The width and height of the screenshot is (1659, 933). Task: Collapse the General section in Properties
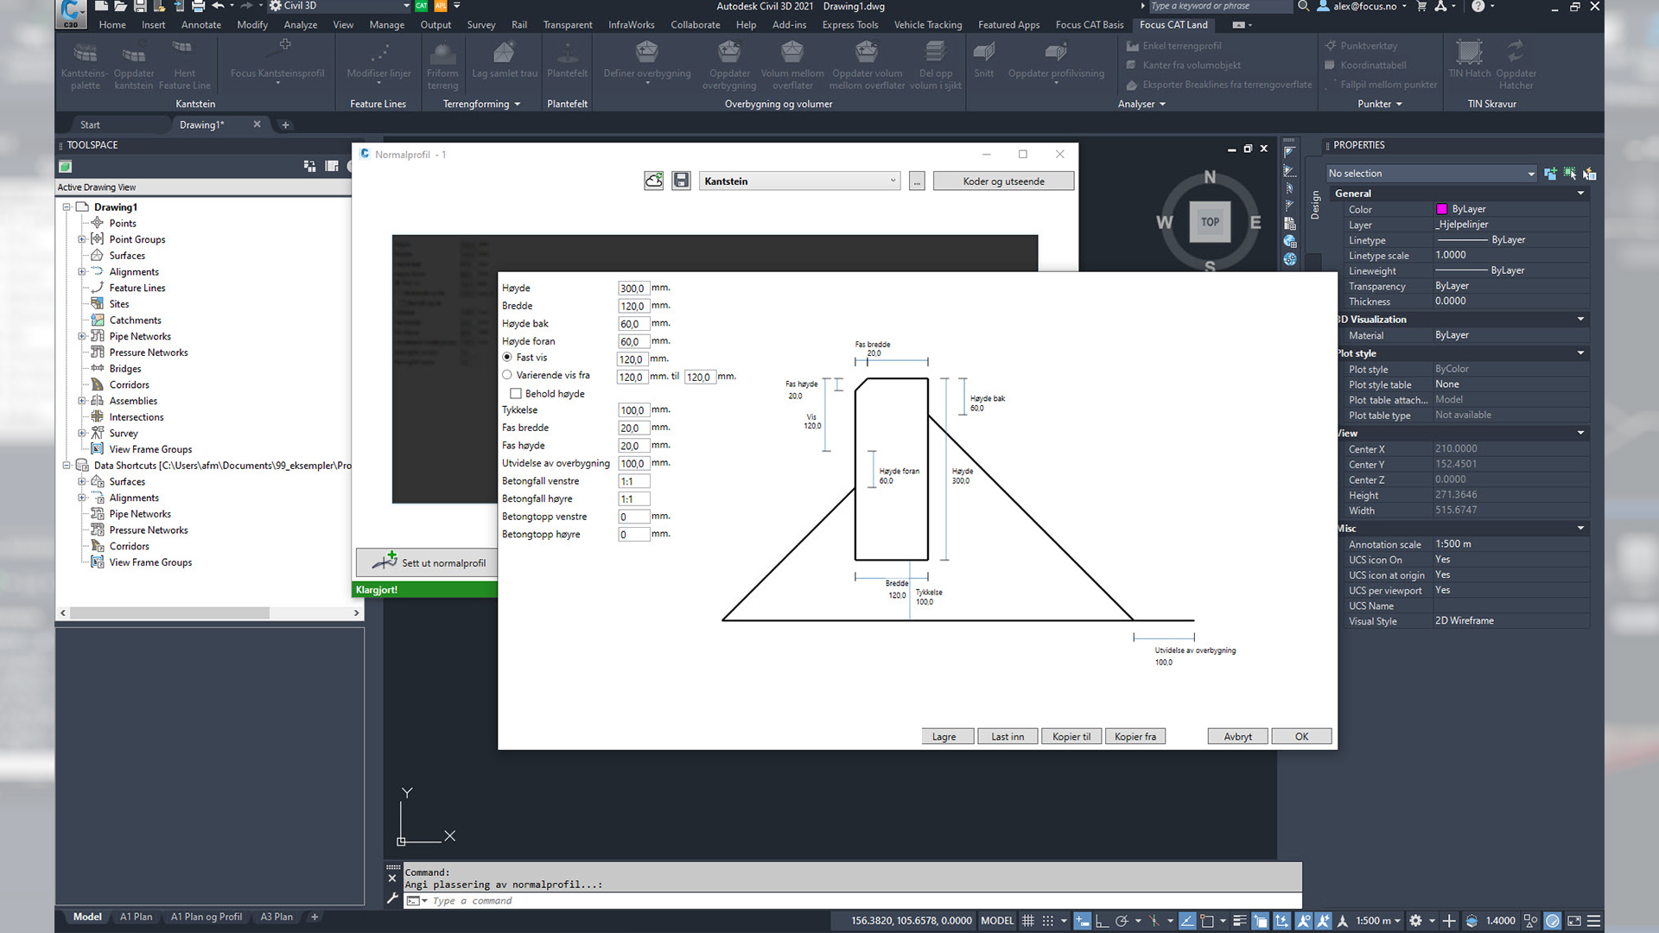pos(1580,194)
